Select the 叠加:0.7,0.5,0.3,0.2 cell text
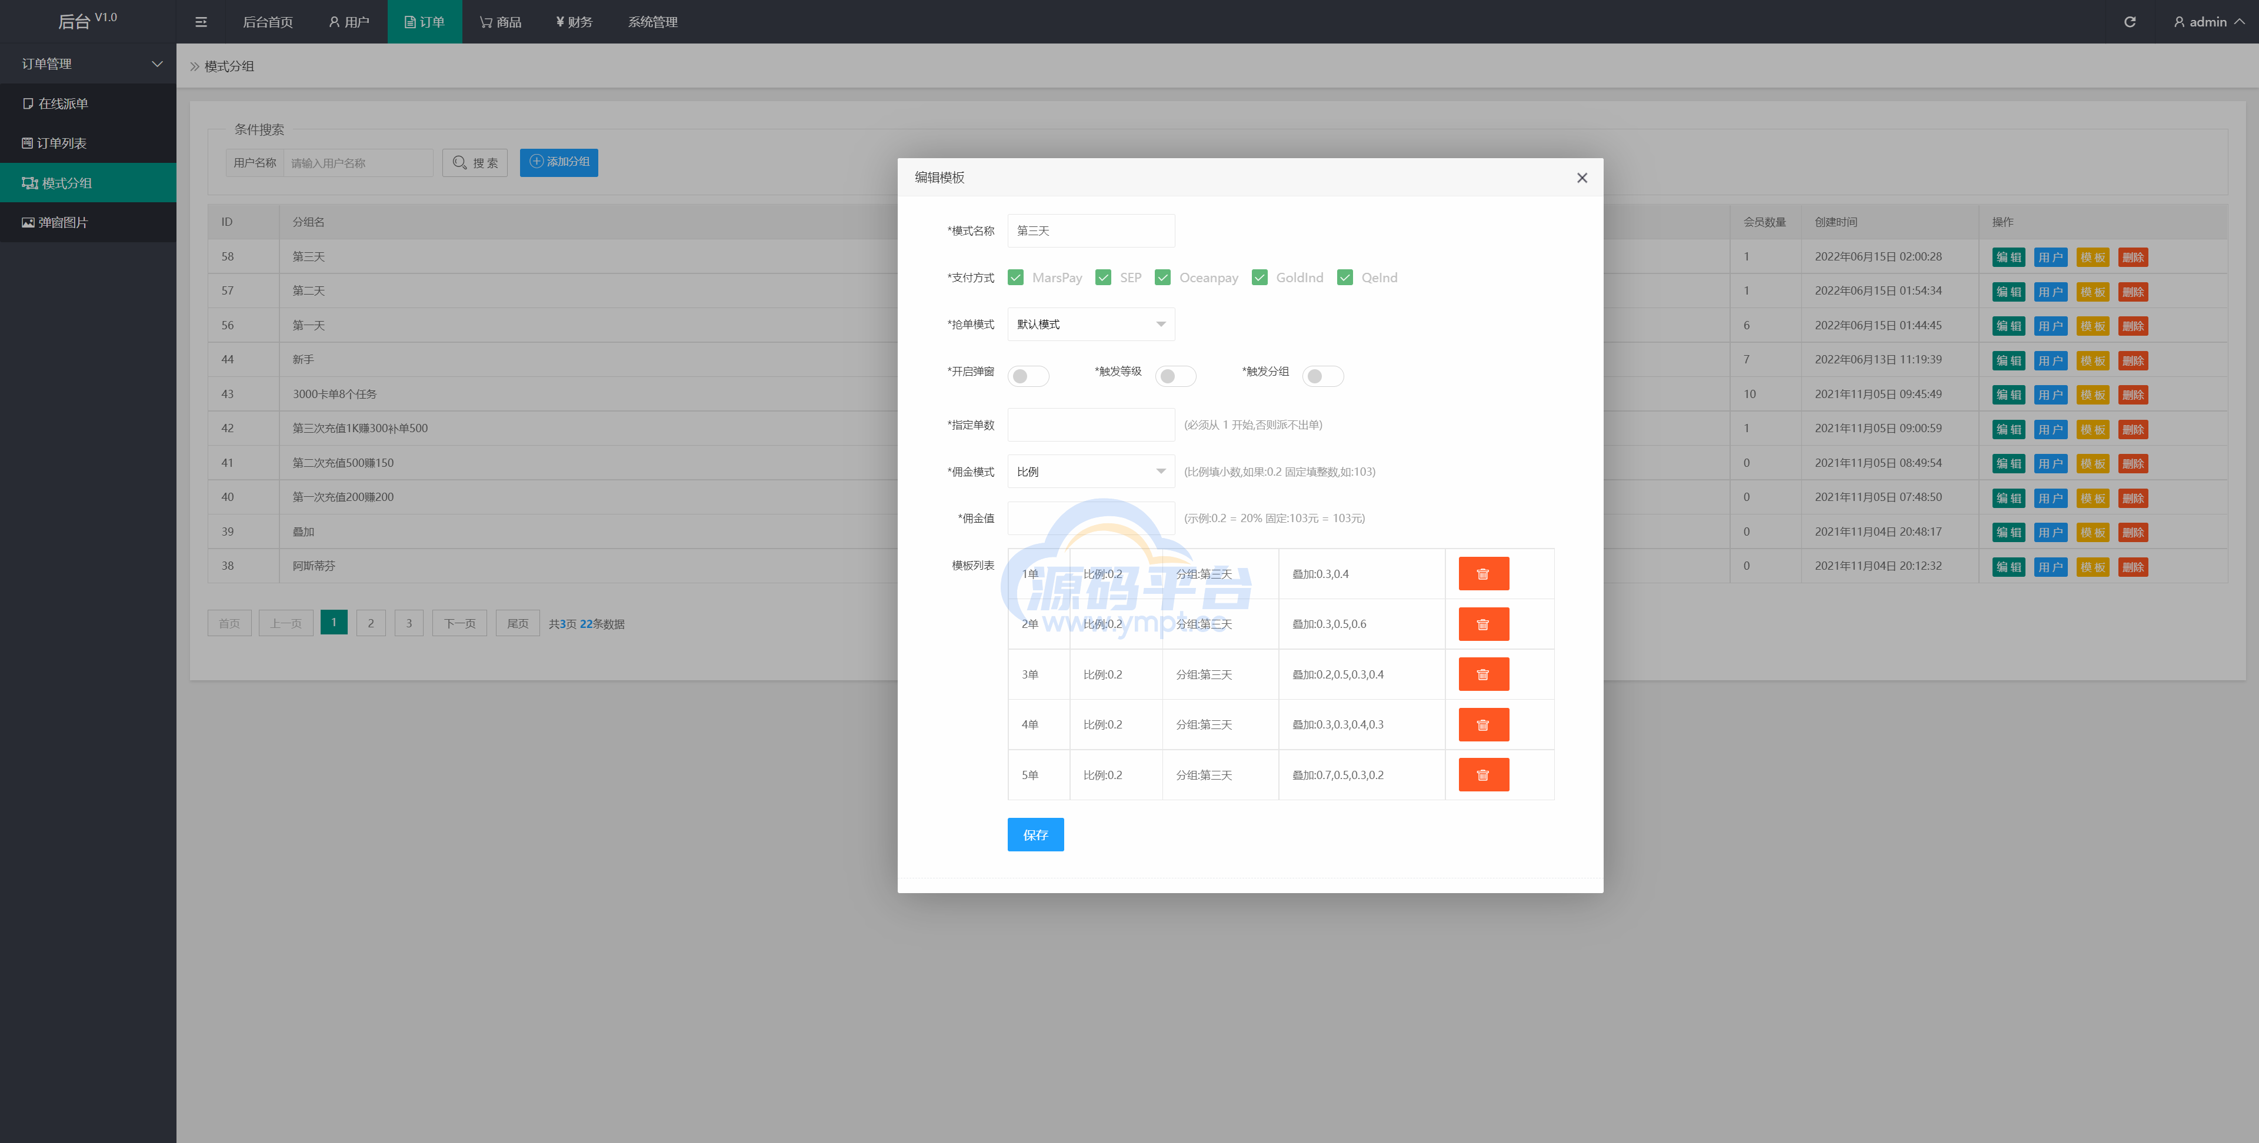The width and height of the screenshot is (2259, 1143). pyautogui.click(x=1337, y=775)
